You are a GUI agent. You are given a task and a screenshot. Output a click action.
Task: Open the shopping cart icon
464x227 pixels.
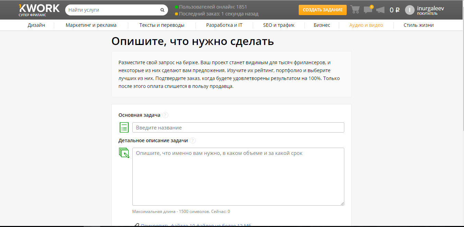point(355,10)
